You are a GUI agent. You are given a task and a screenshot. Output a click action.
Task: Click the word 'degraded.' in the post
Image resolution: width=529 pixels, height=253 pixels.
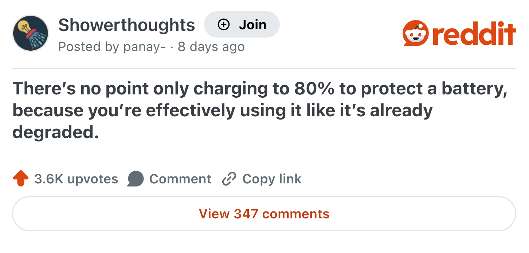point(55,132)
